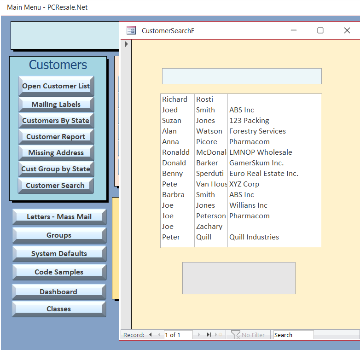360x350 pixels.
Task: Click the first record navigation icon
Action: [x=150, y=335]
